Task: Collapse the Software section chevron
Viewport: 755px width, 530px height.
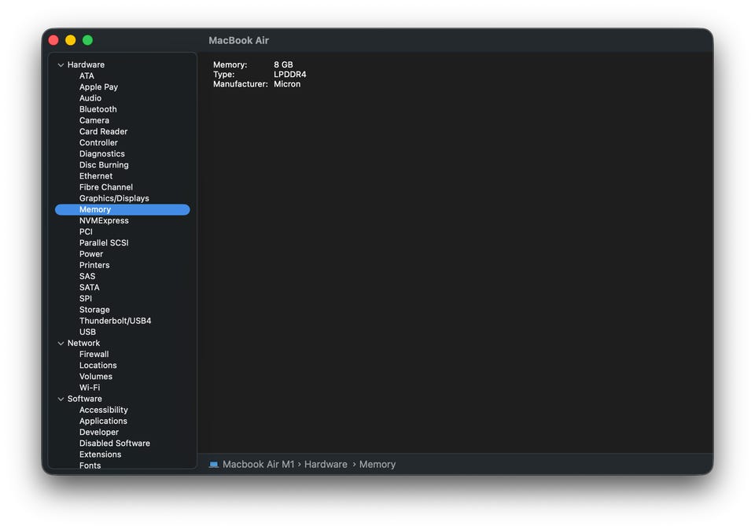Action: click(61, 399)
